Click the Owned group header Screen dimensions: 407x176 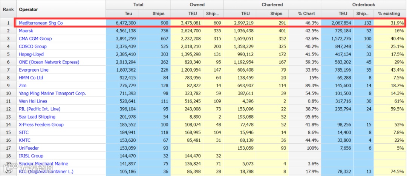(197, 5)
